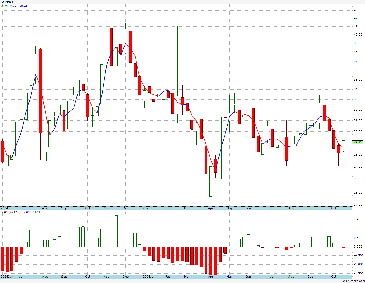Viewport: 365px width, 283px height.
Task: Click 2025Jan on the MACD panel date axis
Action: (149, 277)
